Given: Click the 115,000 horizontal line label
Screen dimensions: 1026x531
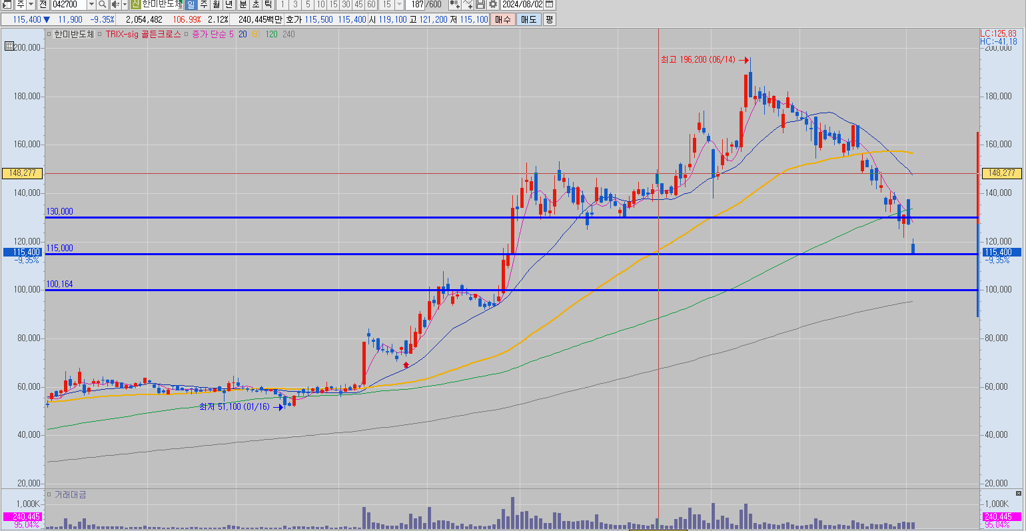Looking at the screenshot, I should pos(59,249).
